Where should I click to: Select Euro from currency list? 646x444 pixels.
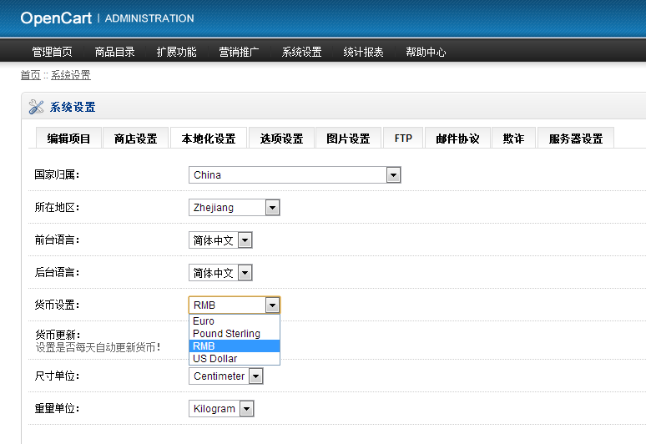[204, 321]
